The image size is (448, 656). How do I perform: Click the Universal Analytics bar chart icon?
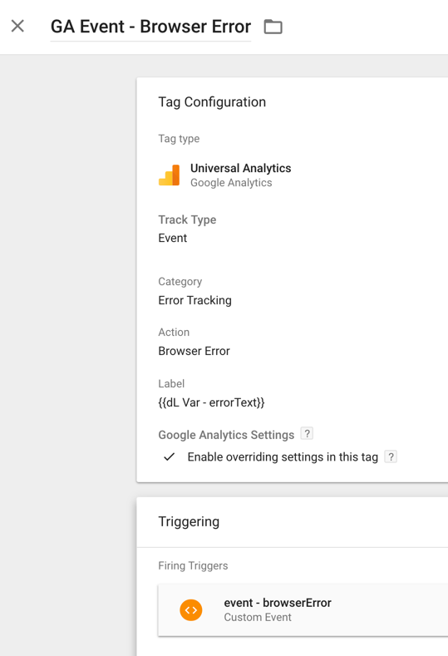point(169,175)
